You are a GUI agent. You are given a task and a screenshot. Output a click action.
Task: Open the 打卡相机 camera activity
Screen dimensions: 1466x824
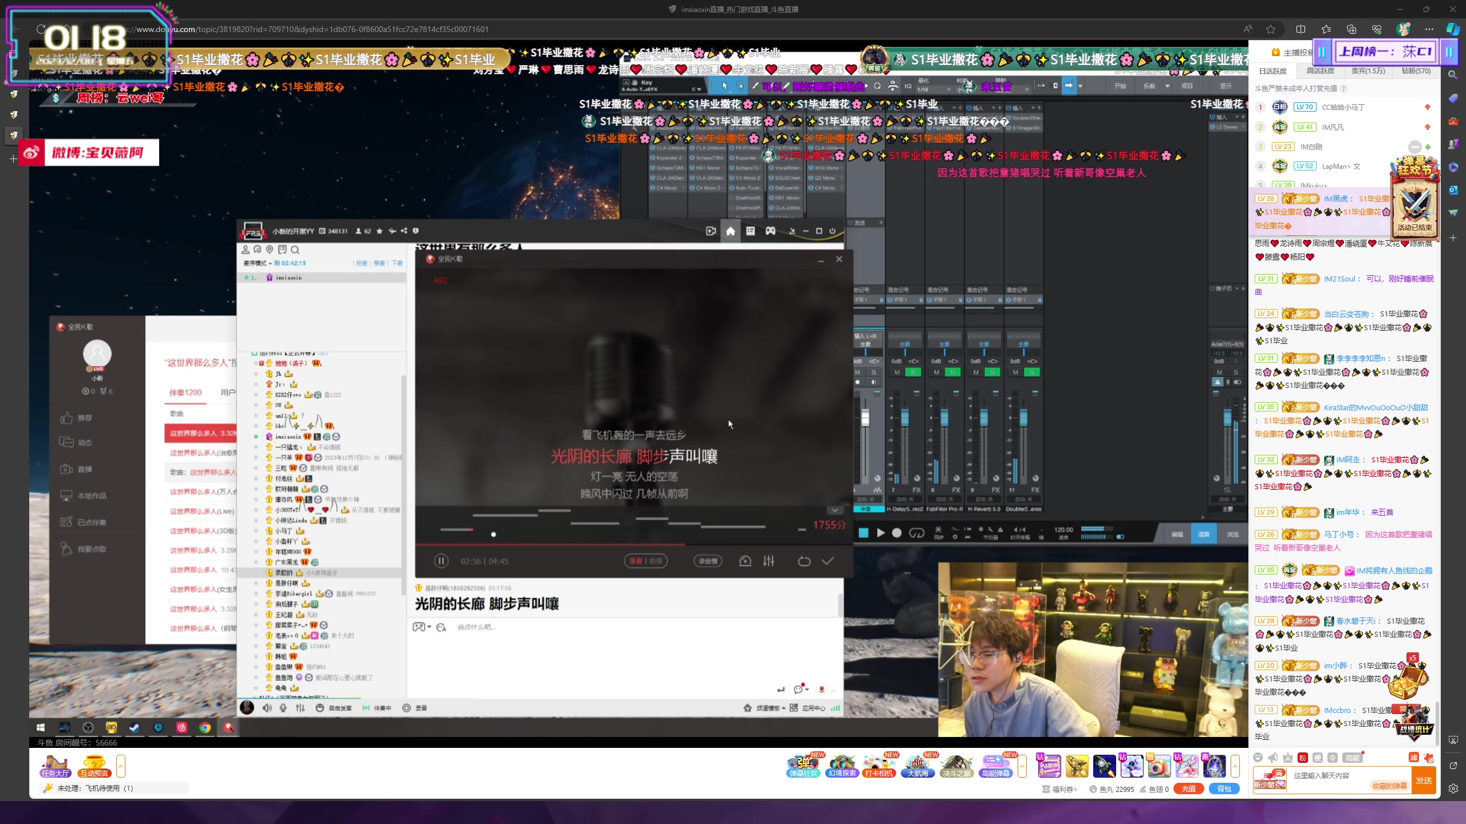pos(879,766)
